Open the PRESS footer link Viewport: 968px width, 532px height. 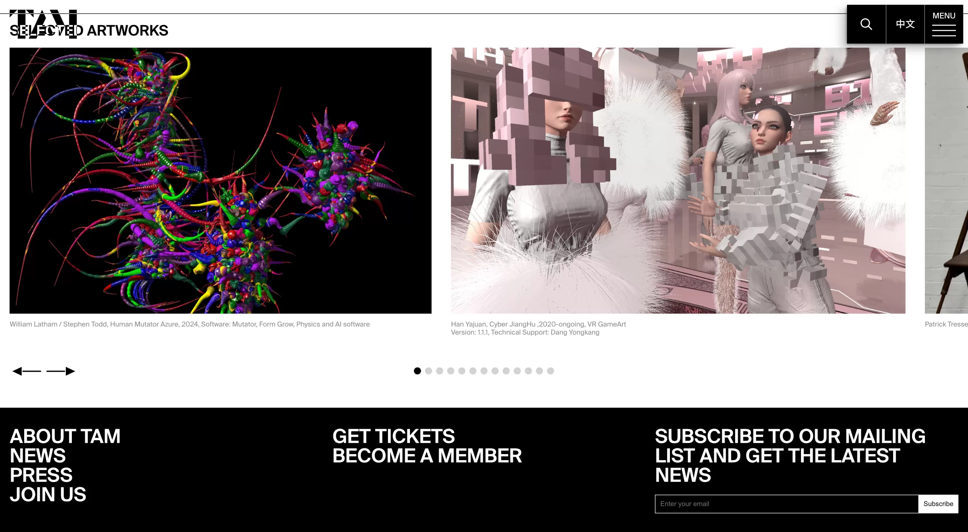tap(41, 475)
